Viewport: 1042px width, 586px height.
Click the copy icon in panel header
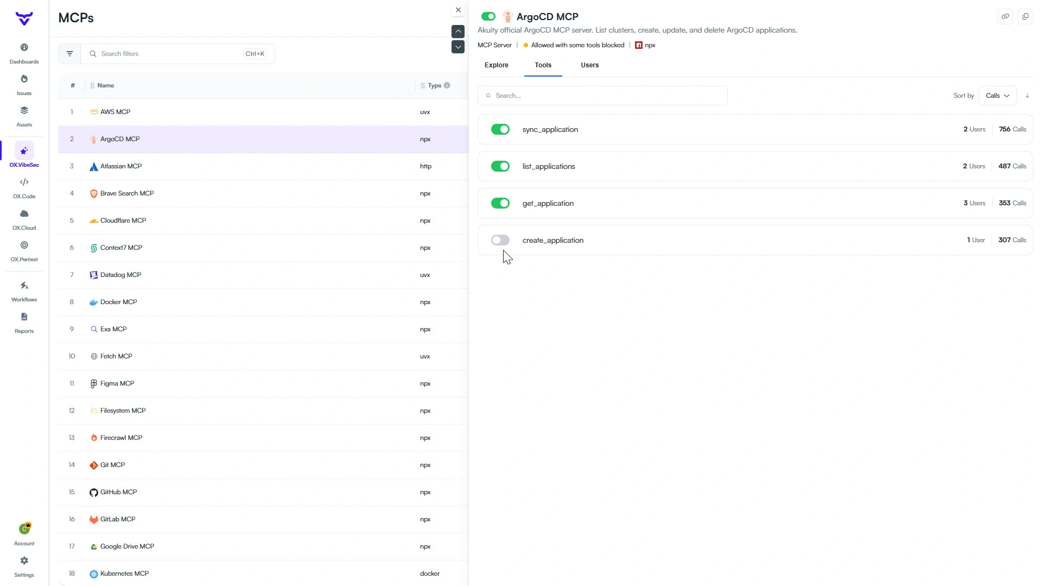click(1025, 16)
